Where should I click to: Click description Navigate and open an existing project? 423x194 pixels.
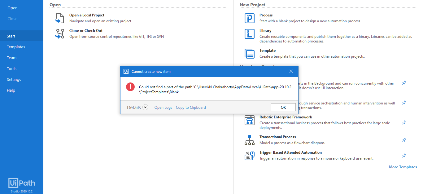point(100,21)
